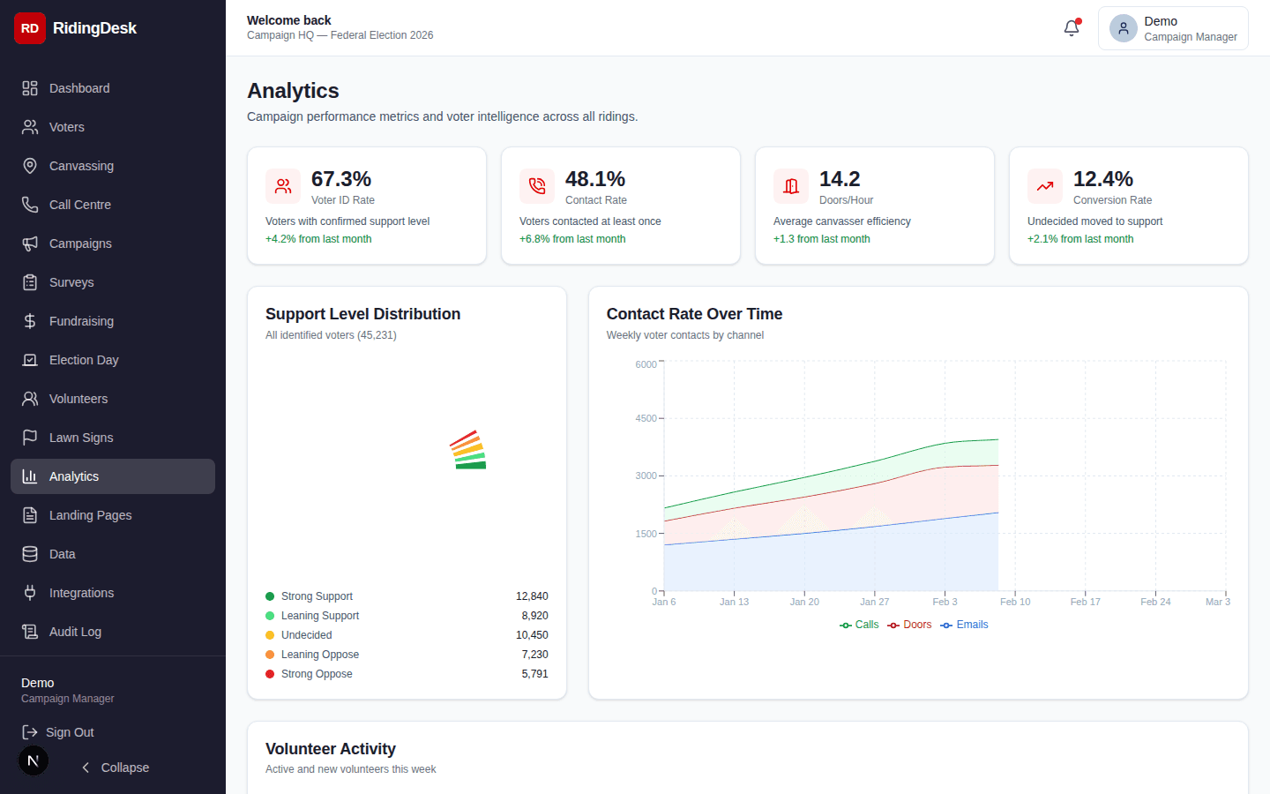Select the Voters icon in the sidebar
Screen dimensions: 1270x794
click(29, 127)
